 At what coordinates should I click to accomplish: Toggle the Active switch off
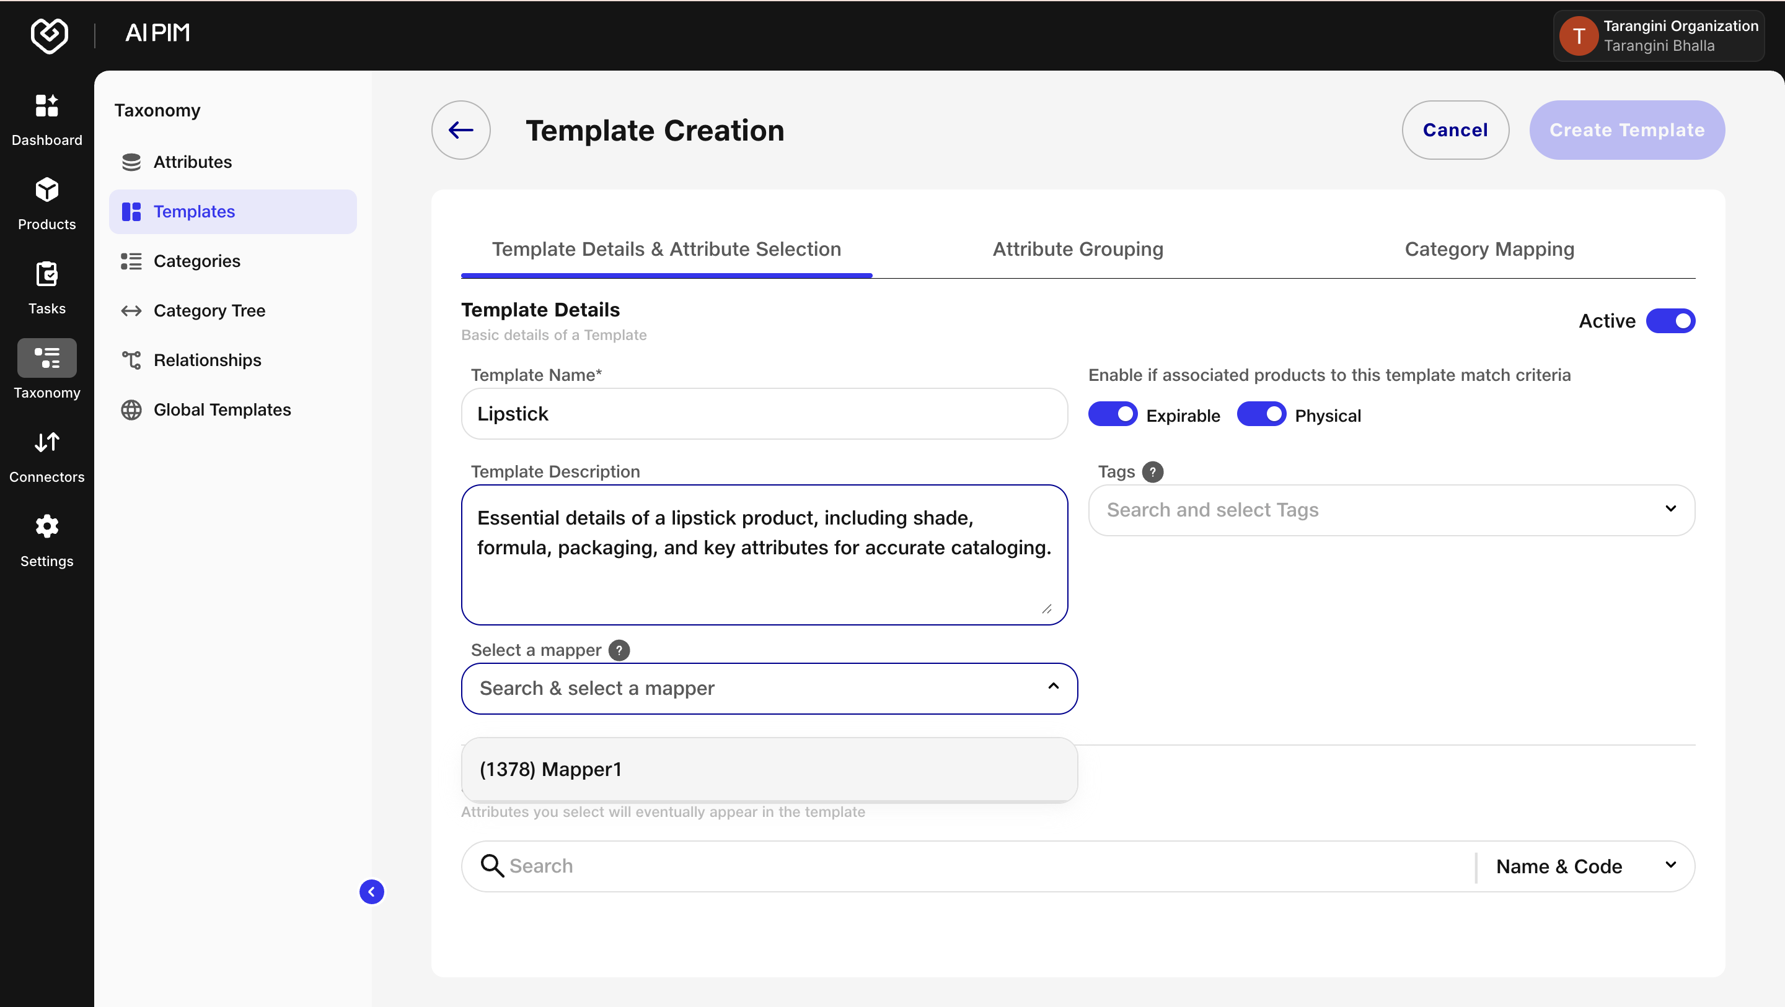[1671, 321]
